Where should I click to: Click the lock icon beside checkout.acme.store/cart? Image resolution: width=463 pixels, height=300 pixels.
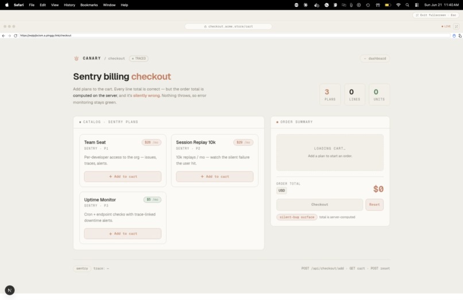205,26
